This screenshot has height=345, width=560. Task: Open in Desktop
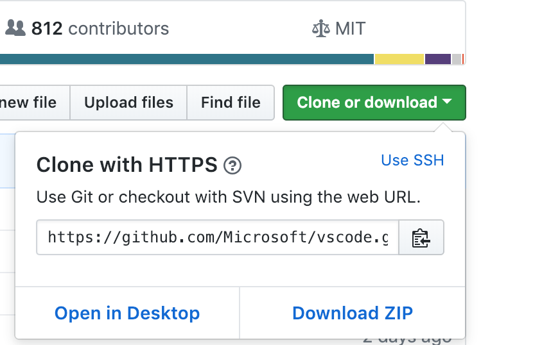127,313
